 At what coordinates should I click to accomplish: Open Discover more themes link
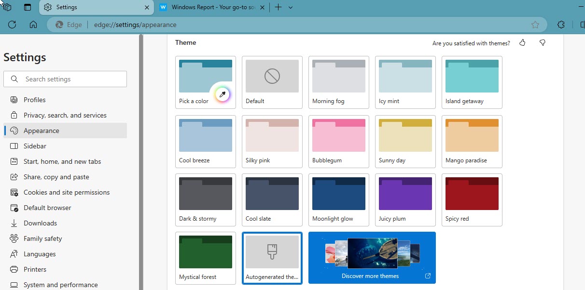pyautogui.click(x=372, y=258)
